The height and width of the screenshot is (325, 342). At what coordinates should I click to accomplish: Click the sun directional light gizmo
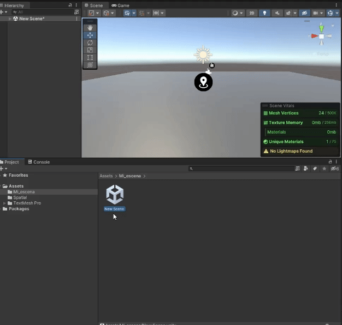tap(203, 55)
